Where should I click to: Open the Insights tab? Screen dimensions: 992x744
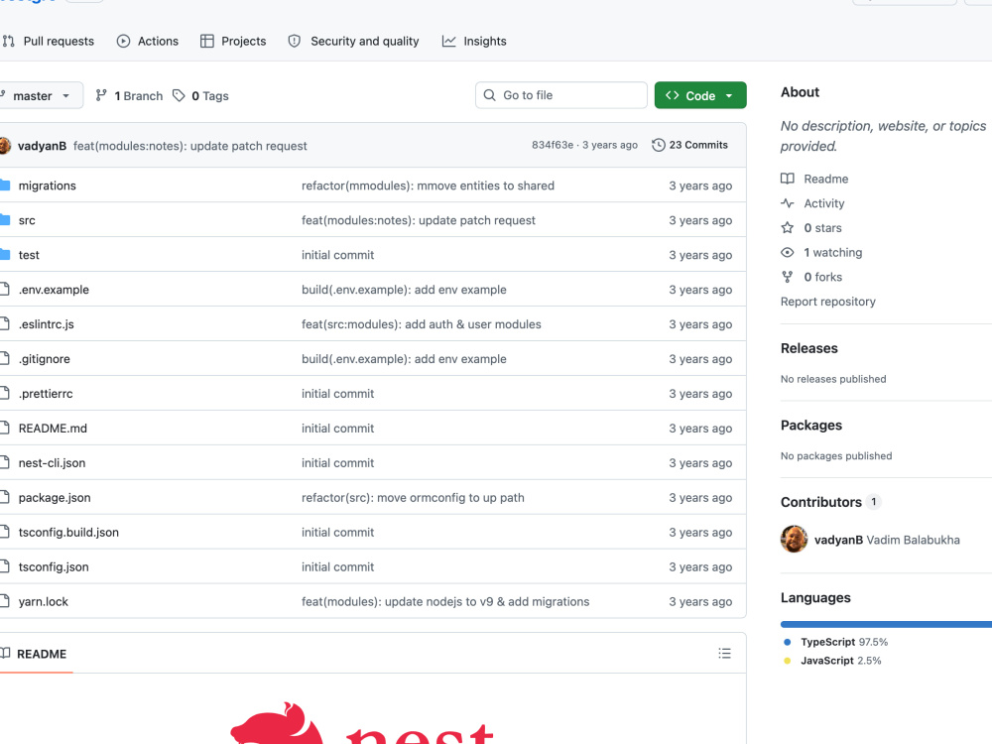474,41
